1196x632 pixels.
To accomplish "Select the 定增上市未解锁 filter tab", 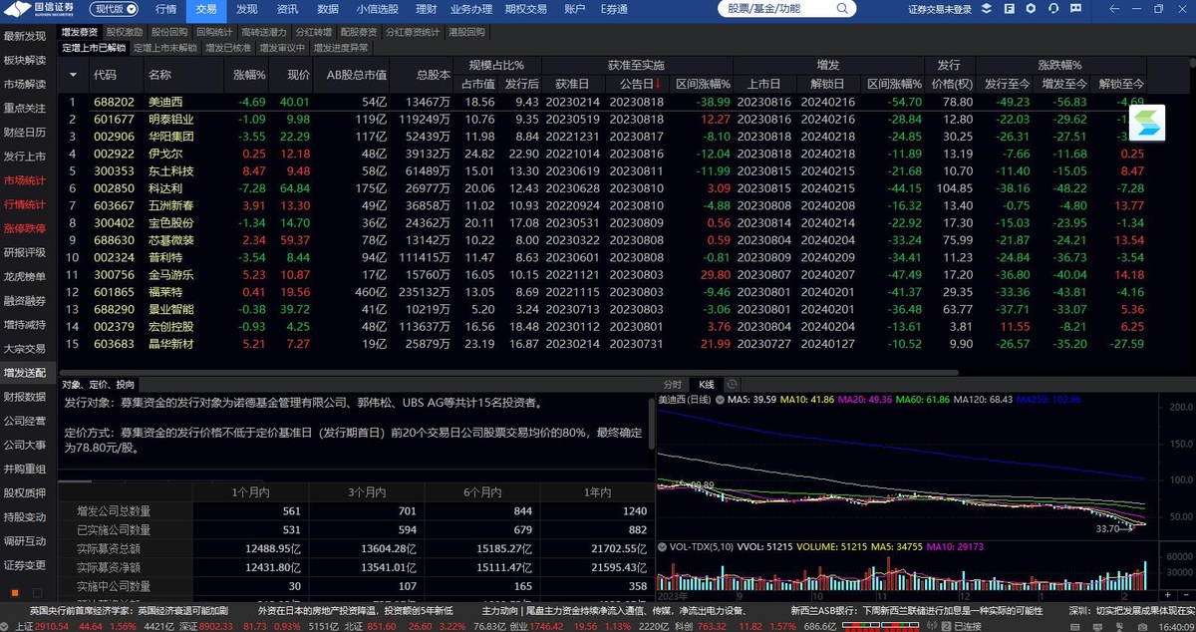I will pyautogui.click(x=165, y=48).
